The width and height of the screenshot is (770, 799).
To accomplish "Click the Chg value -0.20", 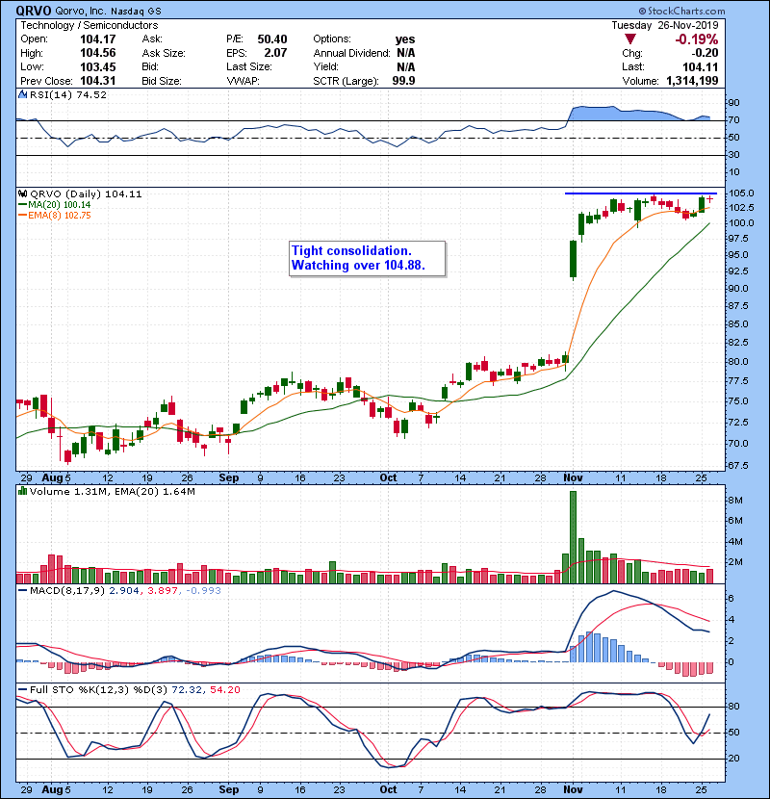I will (x=705, y=53).
